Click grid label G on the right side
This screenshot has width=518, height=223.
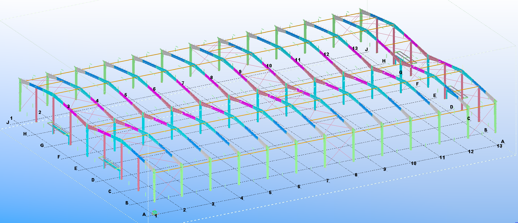pyautogui.click(x=401, y=72)
